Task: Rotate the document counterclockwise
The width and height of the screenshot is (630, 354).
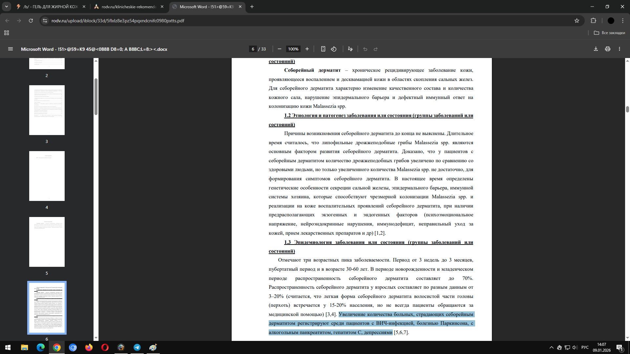Action: pos(334,49)
